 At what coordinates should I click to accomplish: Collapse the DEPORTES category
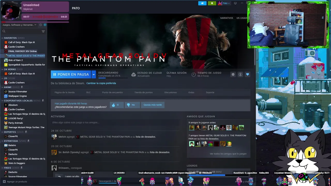pos(2,132)
